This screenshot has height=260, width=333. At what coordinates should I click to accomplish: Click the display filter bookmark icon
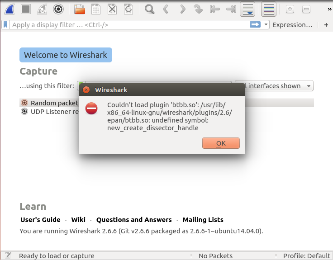(6, 25)
